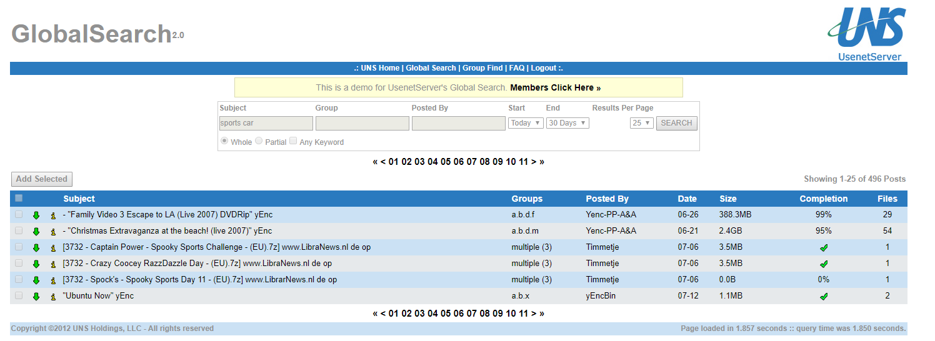Click the Size column header
Viewport: 935px width, 341px height.
tap(728, 199)
